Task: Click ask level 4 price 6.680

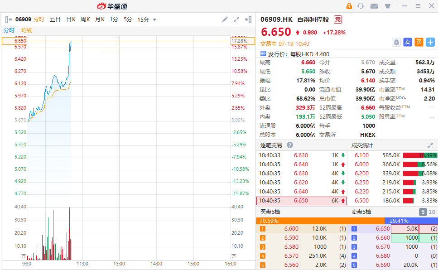Action: 383,256
